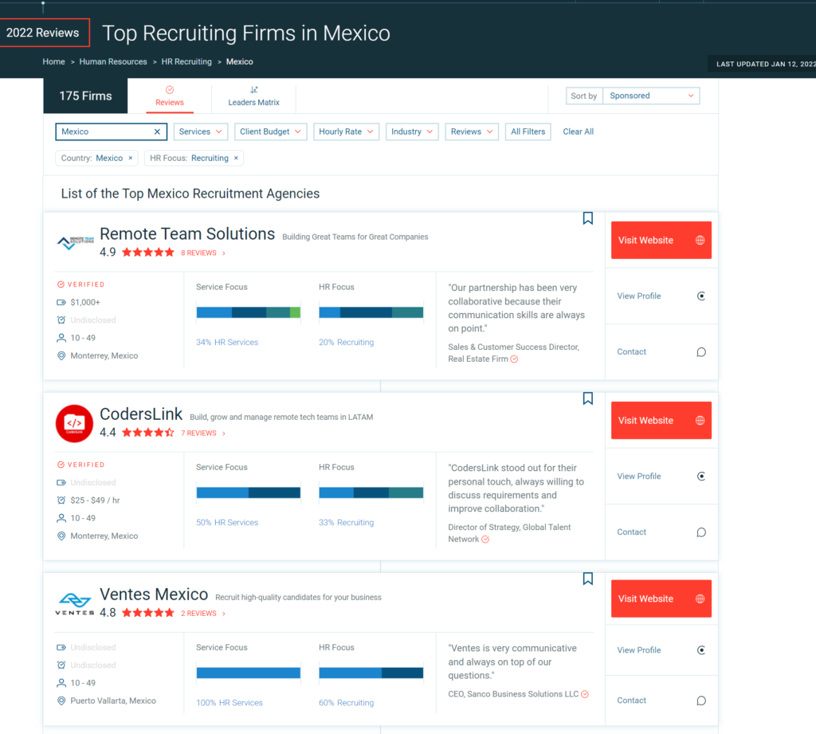Switch to the Reviews tab

[170, 96]
